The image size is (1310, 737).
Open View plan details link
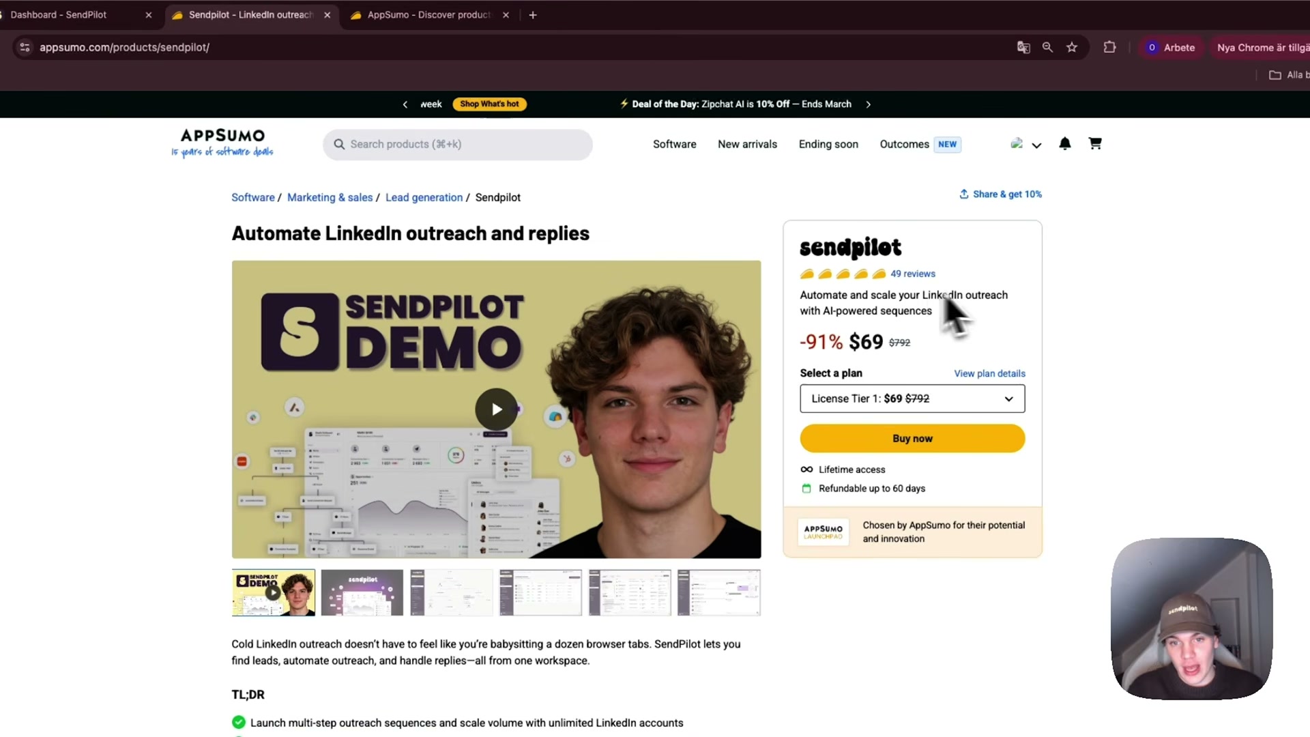[989, 373]
